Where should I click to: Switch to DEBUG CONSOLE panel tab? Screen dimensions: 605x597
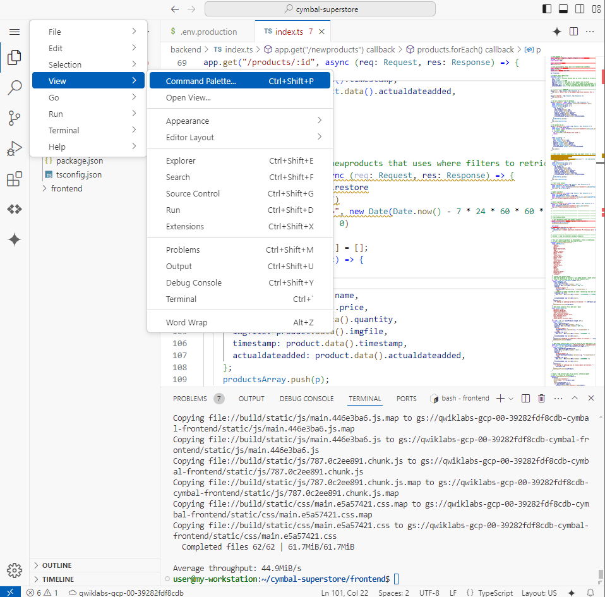point(307,399)
